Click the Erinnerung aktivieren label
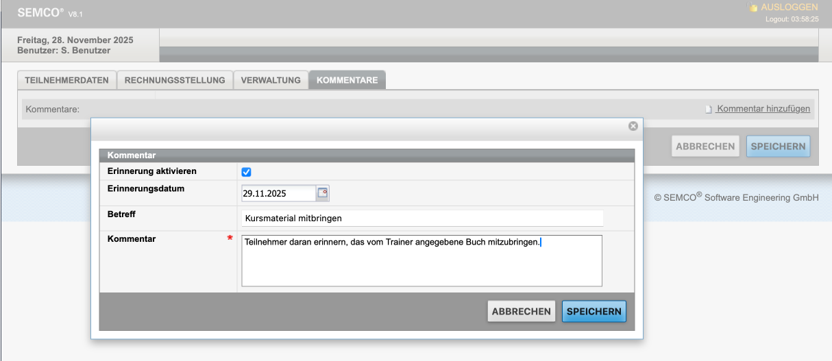Image resolution: width=832 pixels, height=361 pixels. 152,171
